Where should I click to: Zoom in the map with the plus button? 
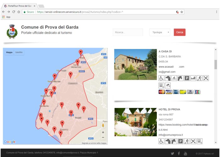(x=103, y=133)
